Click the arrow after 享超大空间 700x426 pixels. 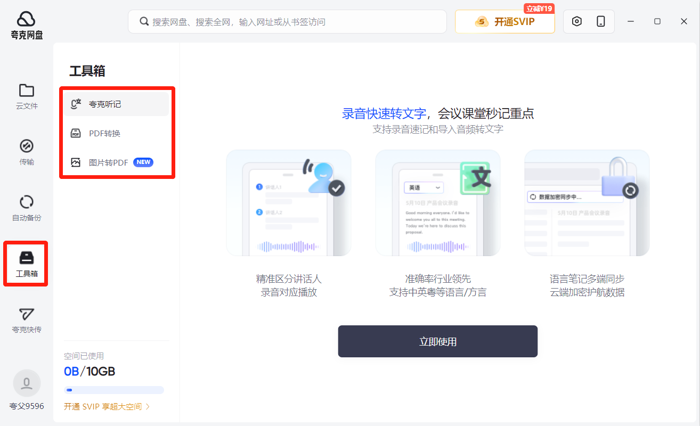click(148, 406)
